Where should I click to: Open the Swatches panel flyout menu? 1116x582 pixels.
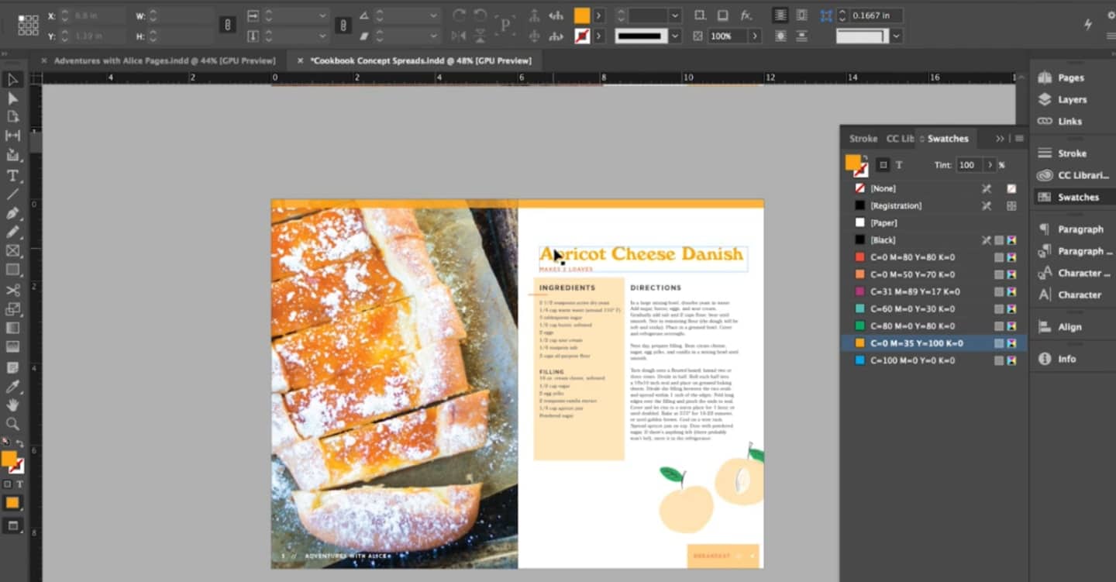pos(1019,139)
